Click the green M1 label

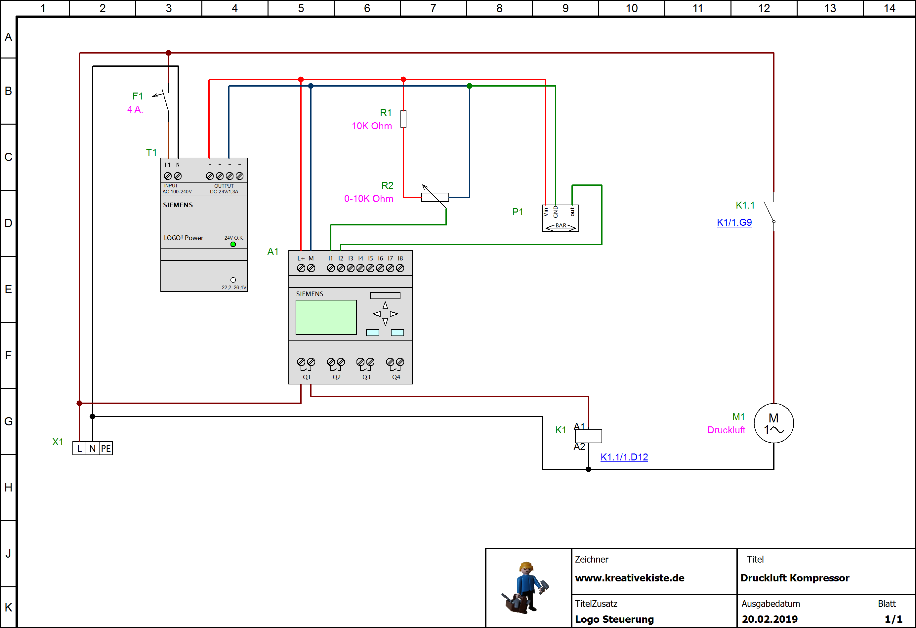pos(738,417)
